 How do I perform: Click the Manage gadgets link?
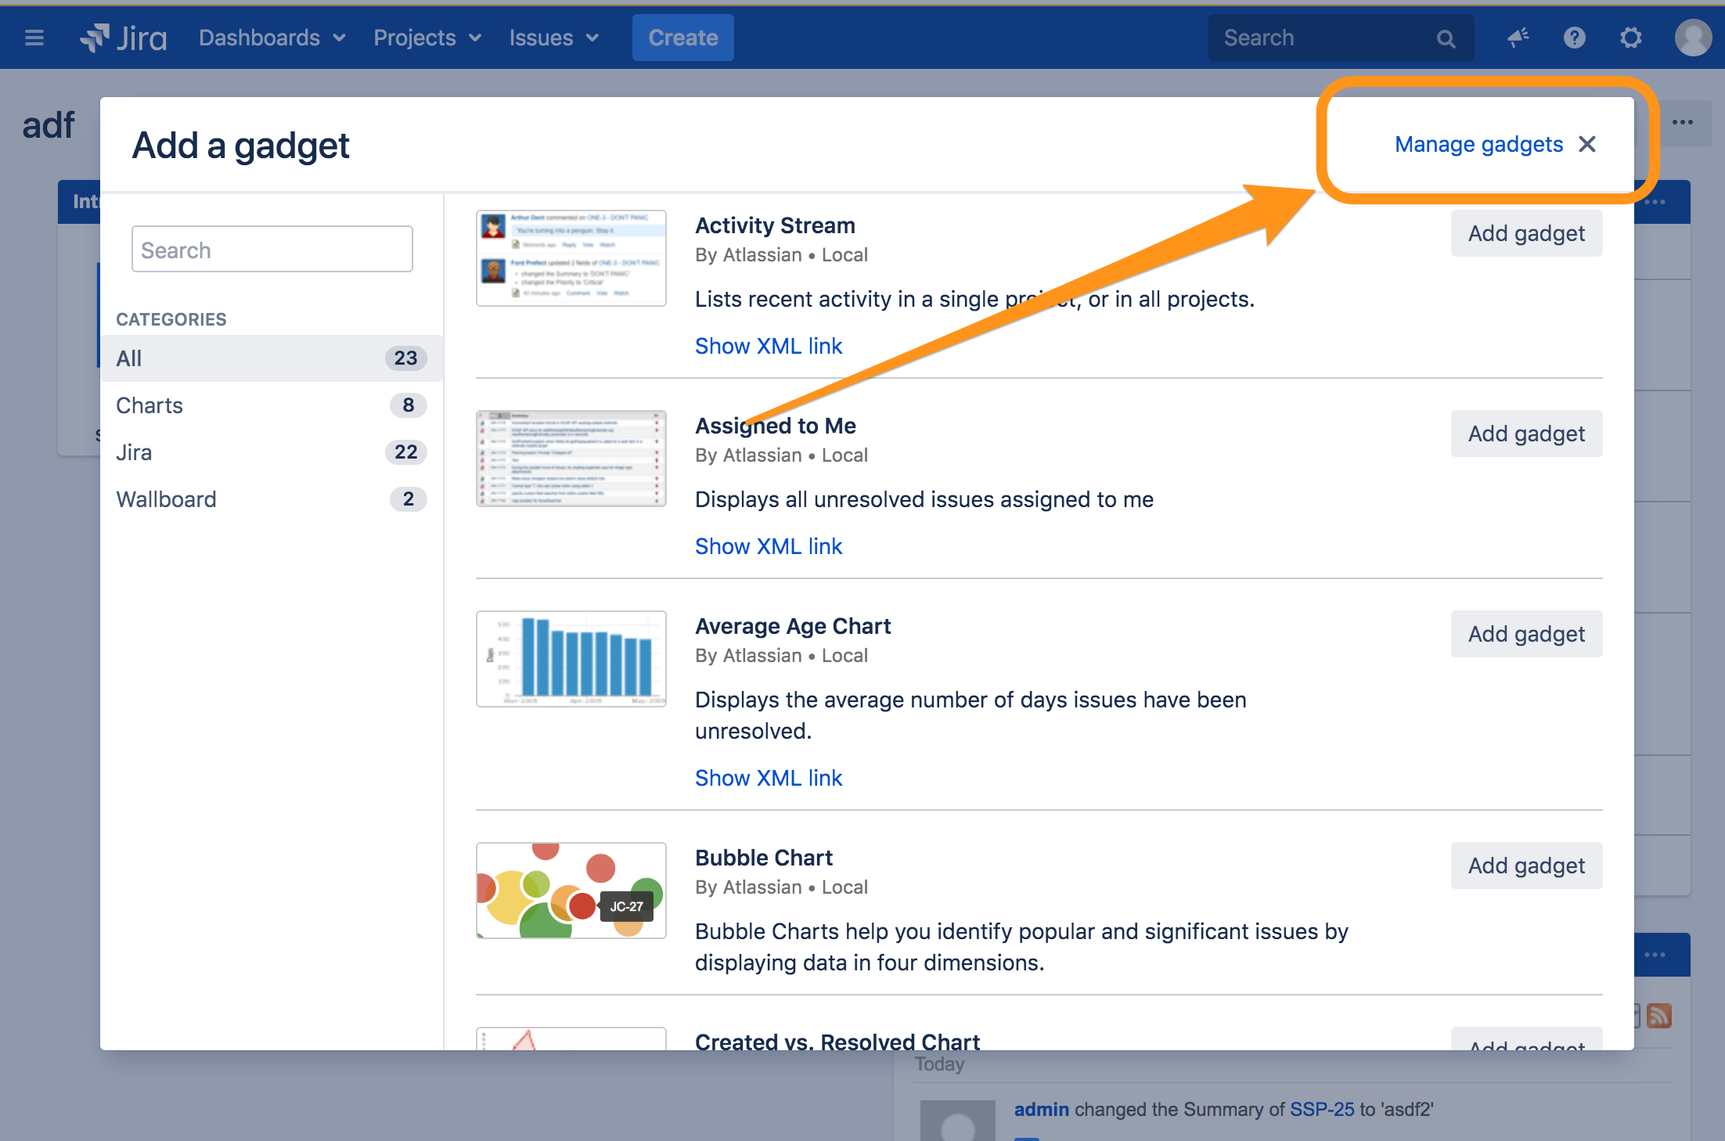point(1478,144)
